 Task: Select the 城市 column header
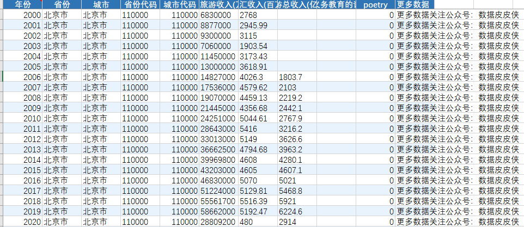click(101, 5)
